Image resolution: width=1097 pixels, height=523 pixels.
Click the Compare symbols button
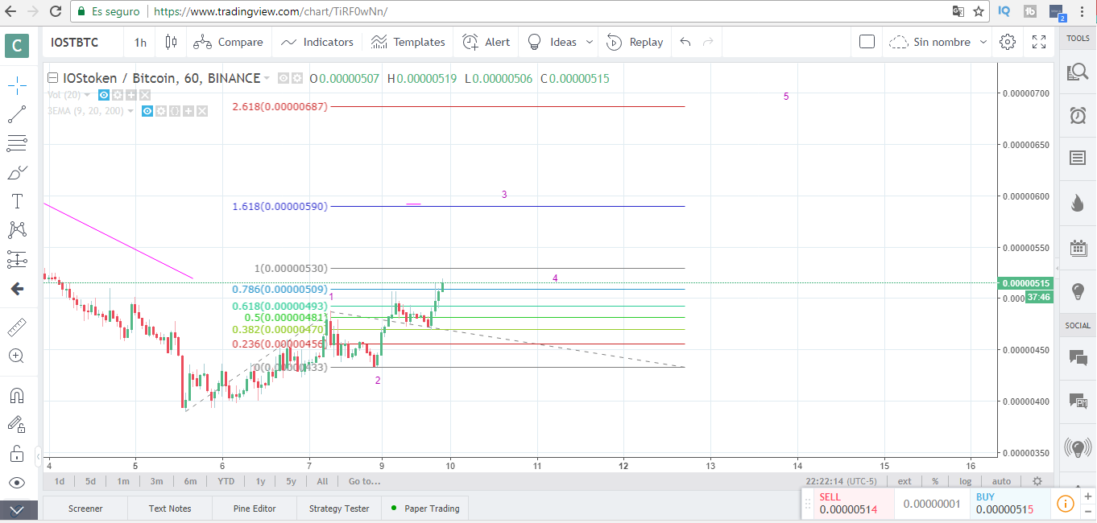(x=228, y=42)
